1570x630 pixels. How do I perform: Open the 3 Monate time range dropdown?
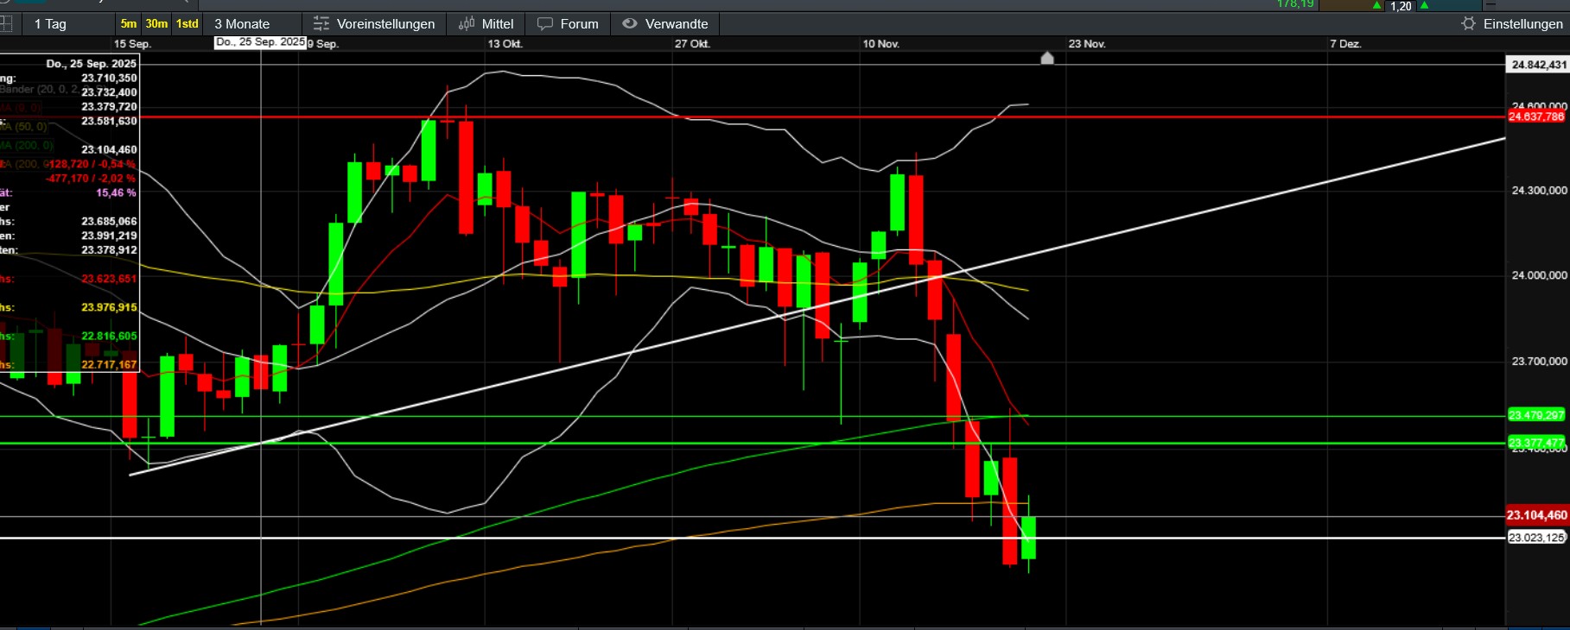click(251, 24)
